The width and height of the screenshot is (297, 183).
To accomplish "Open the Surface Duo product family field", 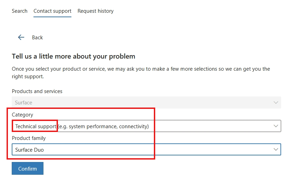I will [x=146, y=150].
